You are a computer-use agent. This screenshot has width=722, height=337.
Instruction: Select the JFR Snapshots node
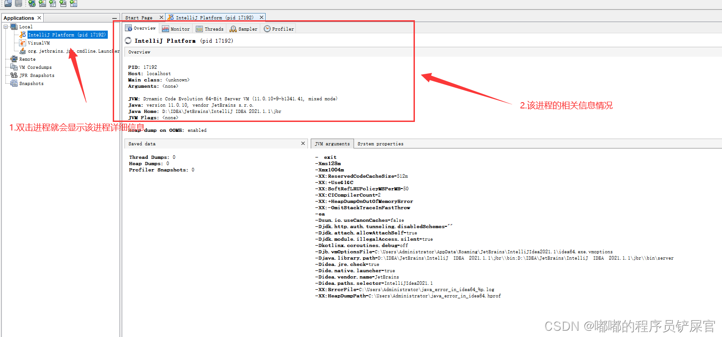point(37,76)
